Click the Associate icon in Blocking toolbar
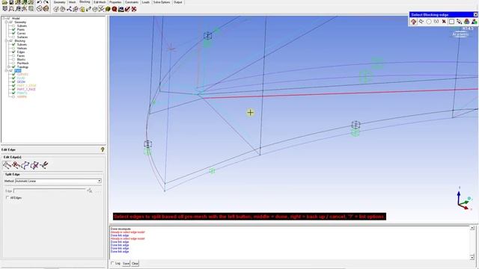This screenshot has height=269, width=479. click(x=82, y=9)
